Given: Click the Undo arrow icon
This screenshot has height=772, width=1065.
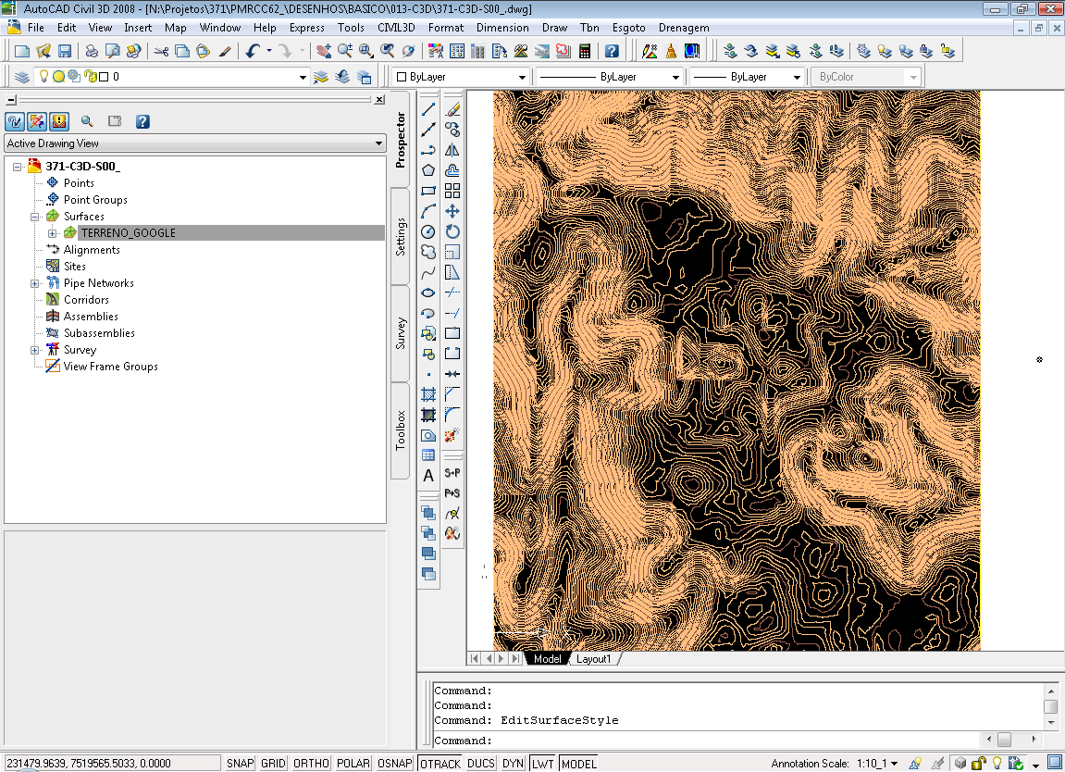Looking at the screenshot, I should tap(253, 51).
